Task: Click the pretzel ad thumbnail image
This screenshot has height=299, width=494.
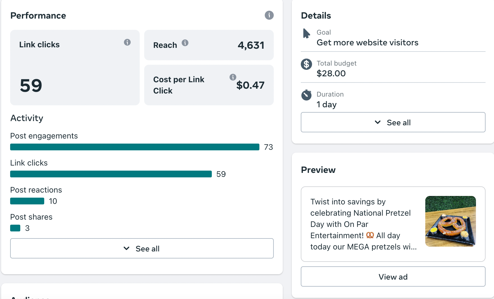Action: (451, 221)
